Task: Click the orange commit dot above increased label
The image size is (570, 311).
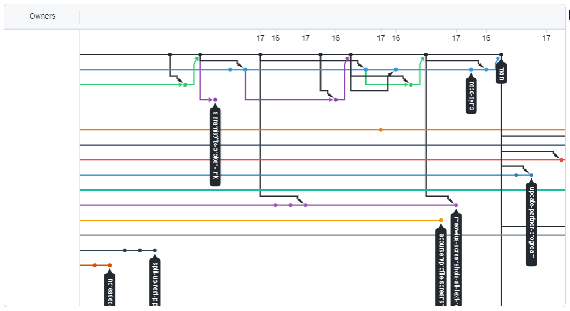Action: coord(109,266)
